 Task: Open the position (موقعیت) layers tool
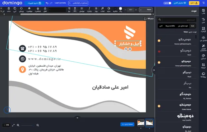[29, 10]
